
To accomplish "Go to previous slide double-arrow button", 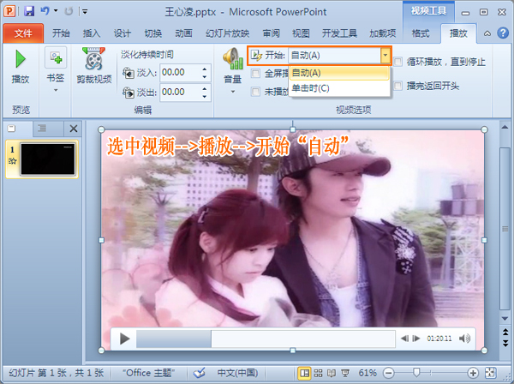I will point(505,333).
